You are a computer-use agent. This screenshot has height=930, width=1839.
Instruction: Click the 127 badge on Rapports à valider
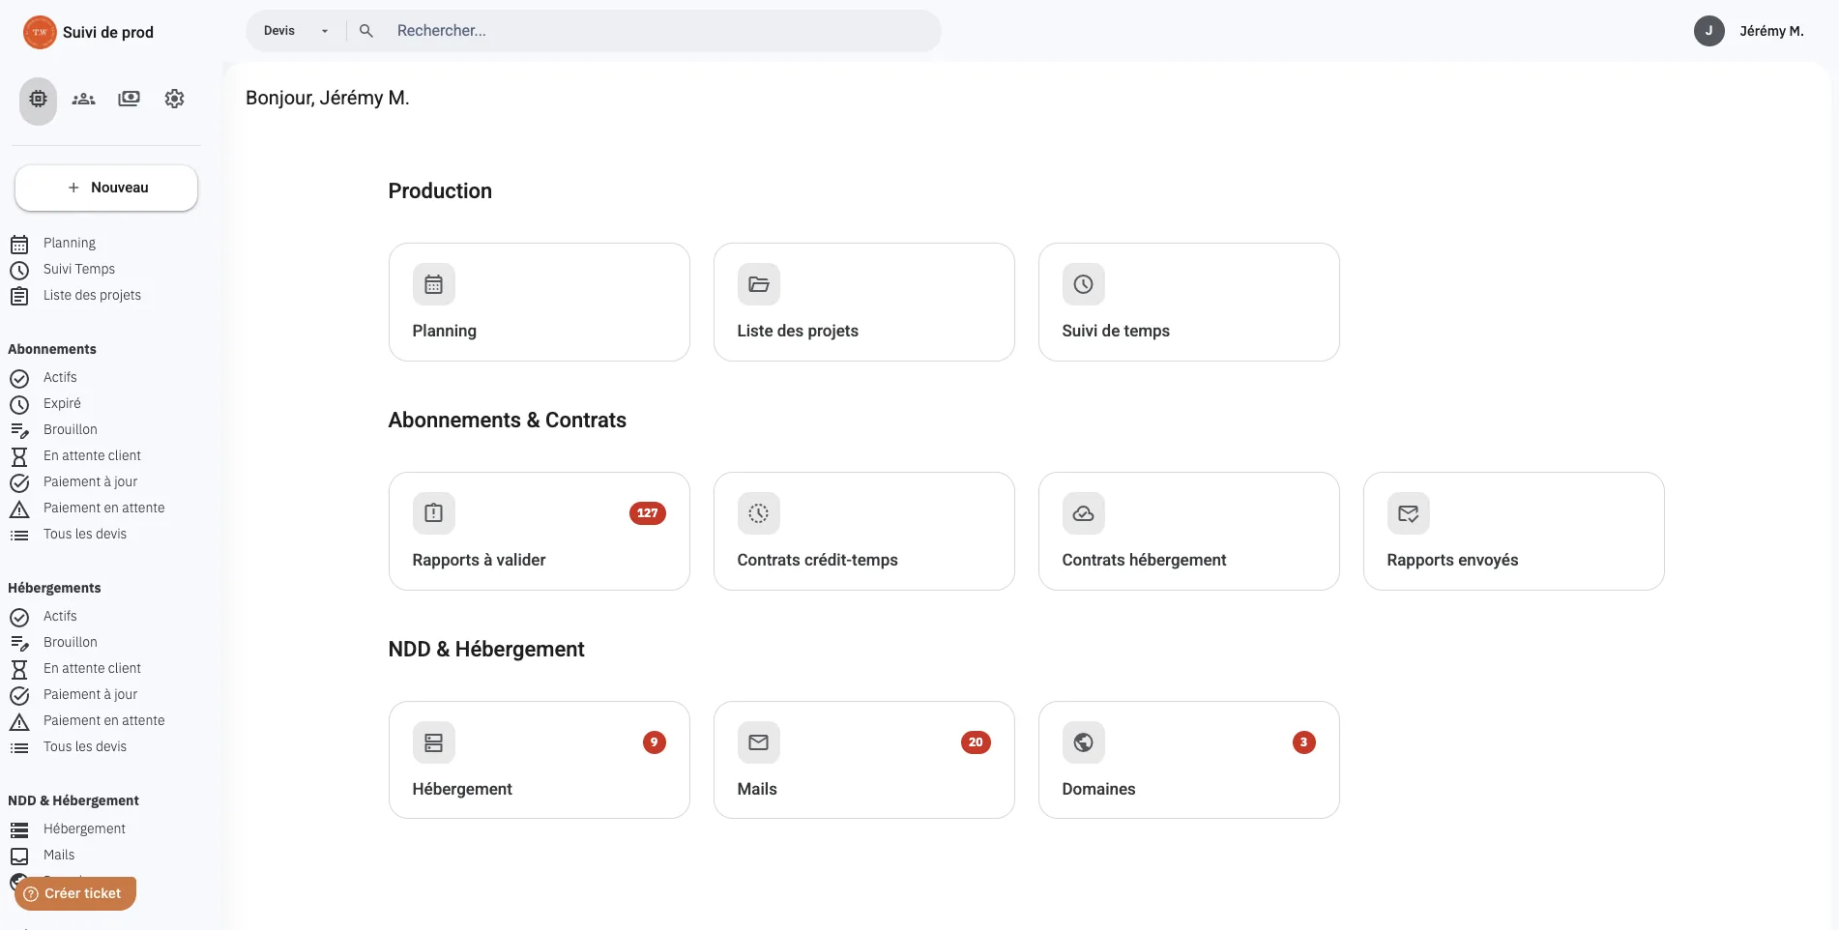tap(647, 513)
